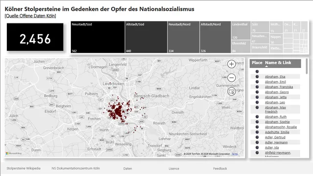Open Stolpersteine Wikipedia footer tab
The height and width of the screenshot is (176, 313).
[23, 168]
